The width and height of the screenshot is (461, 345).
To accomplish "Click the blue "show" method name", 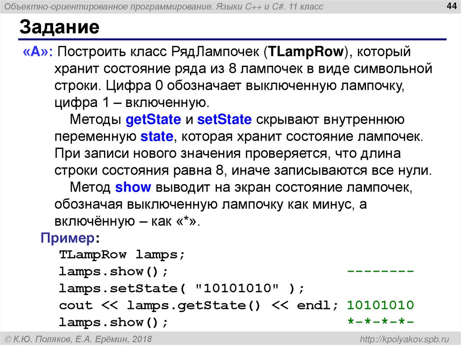I will [x=133, y=187].
